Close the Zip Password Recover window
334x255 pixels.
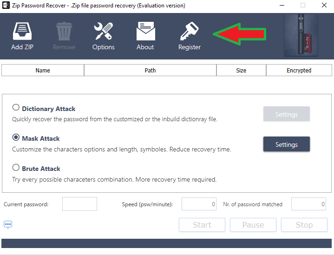(x=324, y=5)
